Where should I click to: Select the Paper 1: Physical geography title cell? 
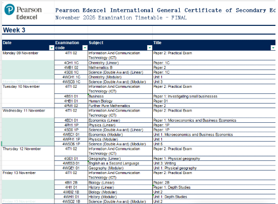pos(214,158)
